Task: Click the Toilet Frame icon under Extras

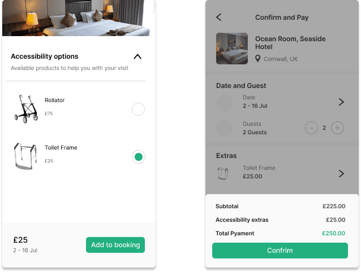Action: coord(224,173)
